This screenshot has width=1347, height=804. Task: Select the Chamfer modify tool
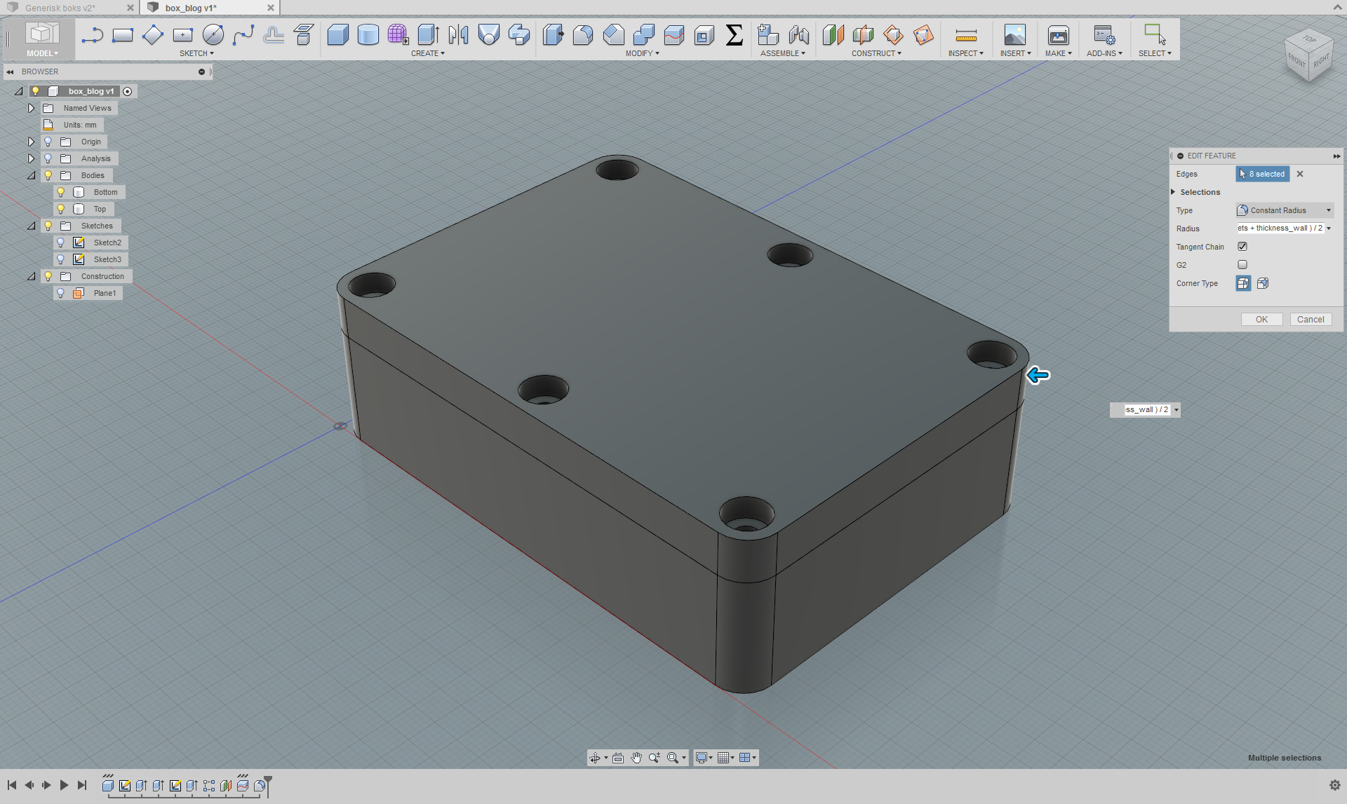click(613, 34)
